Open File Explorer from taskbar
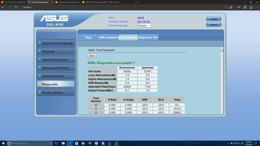Viewport: 260px width, 146px height. [63, 143]
